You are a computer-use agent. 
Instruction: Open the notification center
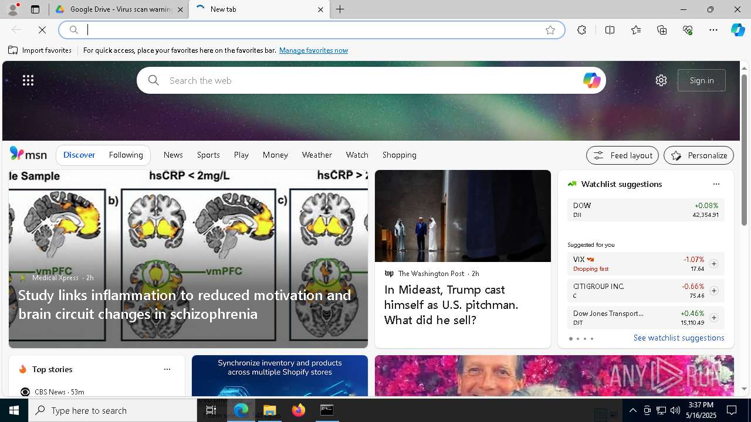coord(732,410)
